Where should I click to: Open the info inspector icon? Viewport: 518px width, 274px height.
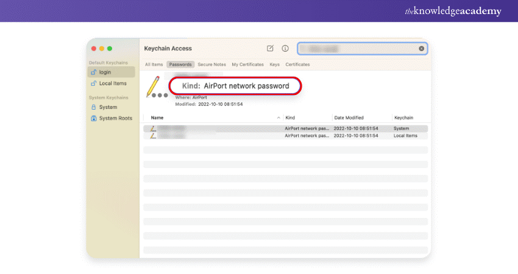285,48
